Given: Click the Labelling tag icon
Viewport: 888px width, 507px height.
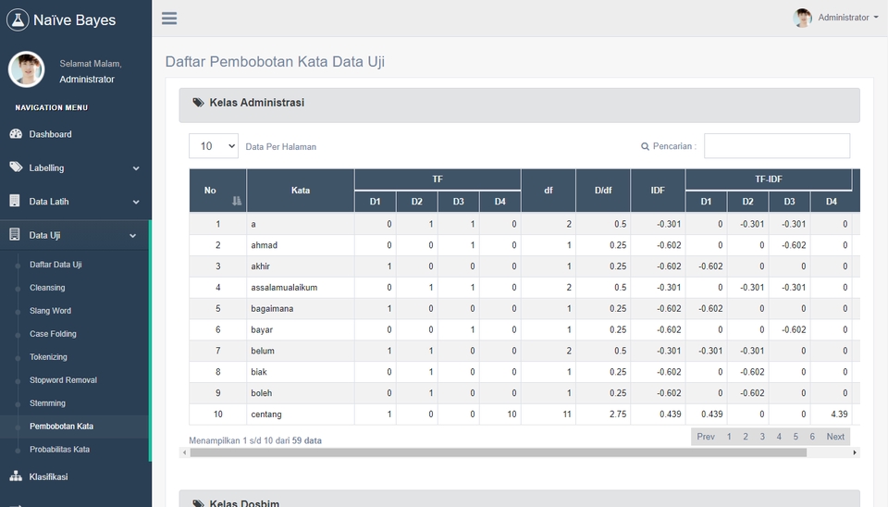Looking at the screenshot, I should click(16, 167).
